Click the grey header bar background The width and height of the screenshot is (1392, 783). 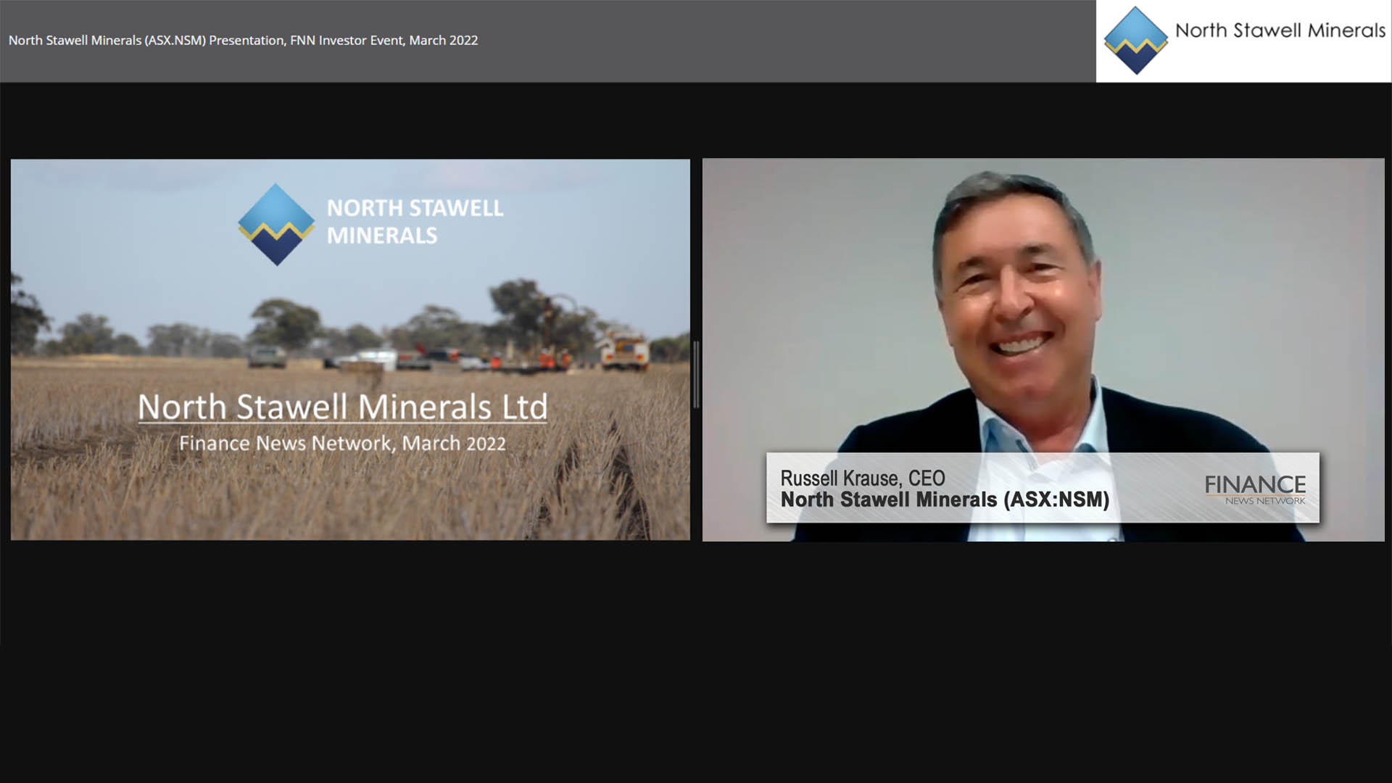pos(797,41)
